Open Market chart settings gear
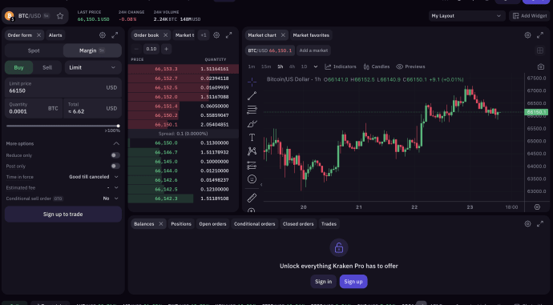553x305 pixels. pyautogui.click(x=527, y=35)
